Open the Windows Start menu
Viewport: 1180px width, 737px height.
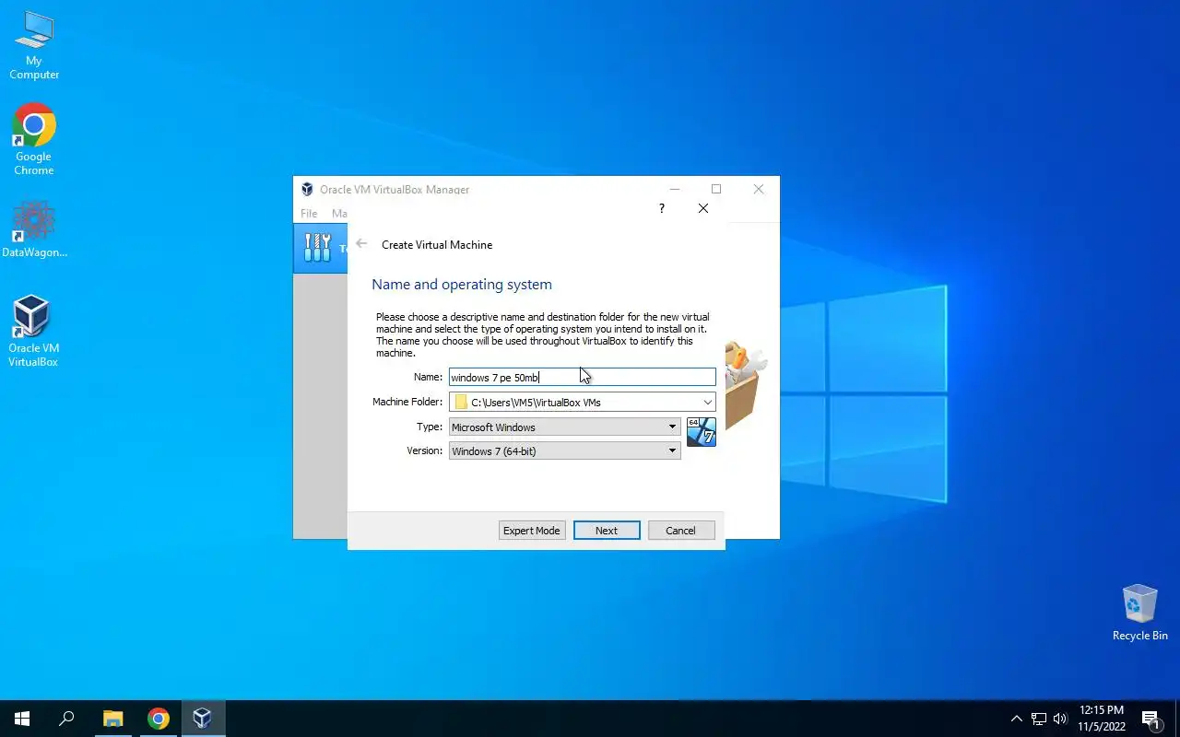[22, 719]
